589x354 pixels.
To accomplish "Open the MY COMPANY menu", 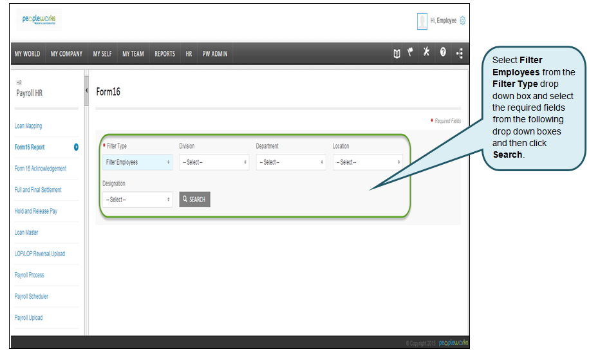I will coord(66,54).
